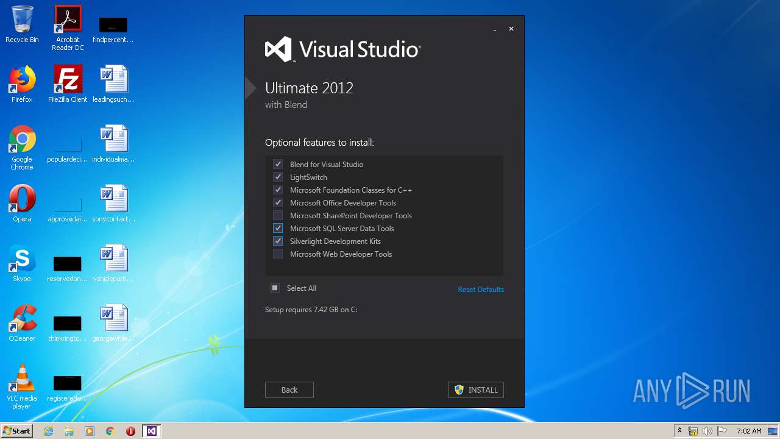Start installation with INSTALL button
Screen dimensions: 780x439
tap(476, 390)
